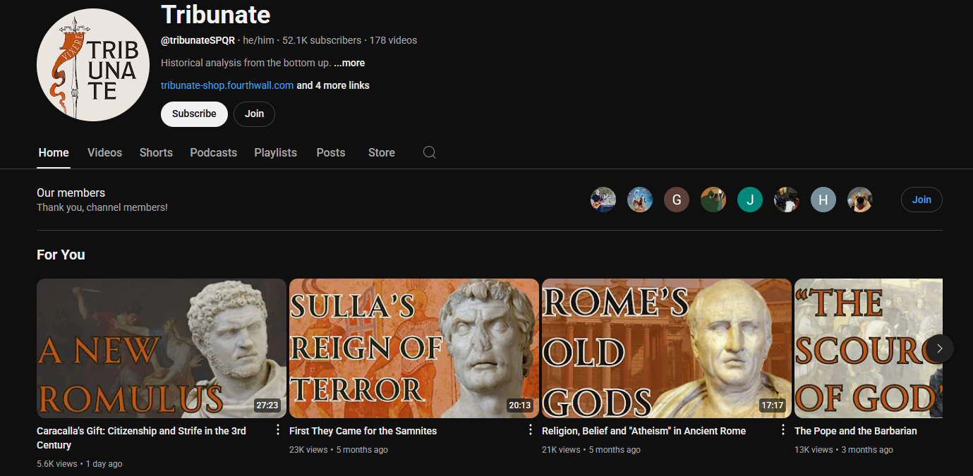
Task: Click the sixth member avatar with dark photo
Action: coord(787,200)
